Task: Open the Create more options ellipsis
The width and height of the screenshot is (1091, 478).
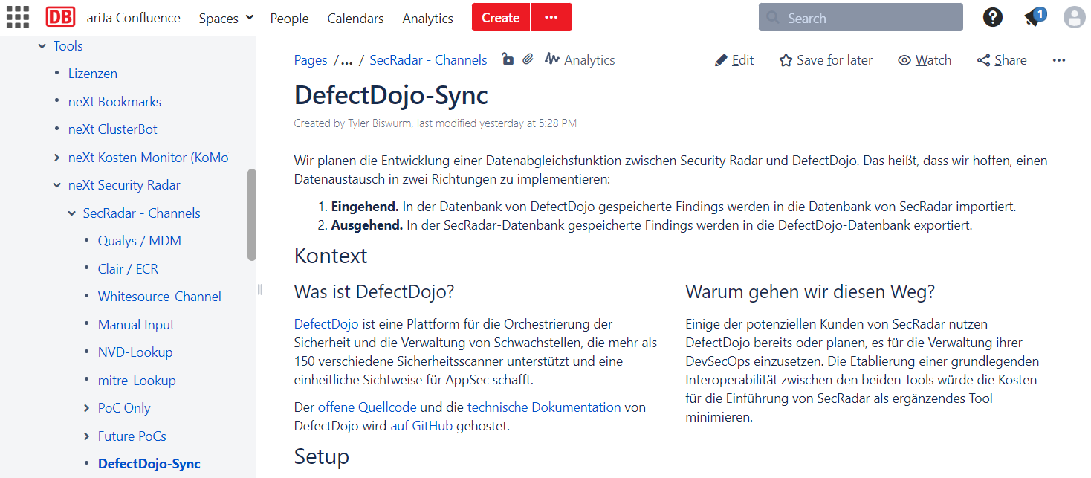Action: point(551,17)
